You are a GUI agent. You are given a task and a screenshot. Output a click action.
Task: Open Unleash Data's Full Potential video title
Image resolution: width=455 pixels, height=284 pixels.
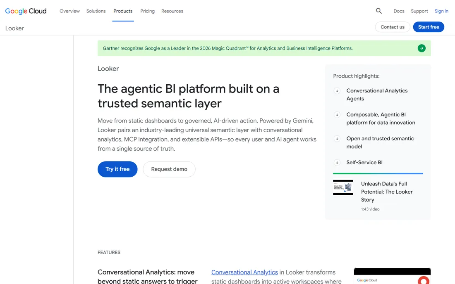[386, 192]
